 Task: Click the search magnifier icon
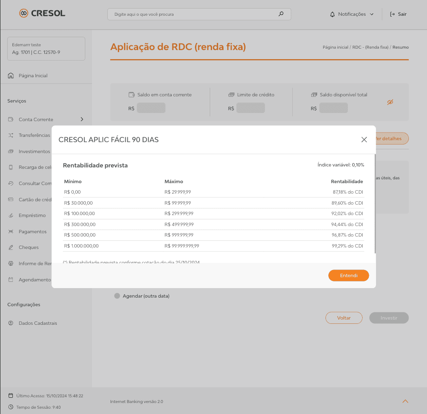pyautogui.click(x=281, y=14)
